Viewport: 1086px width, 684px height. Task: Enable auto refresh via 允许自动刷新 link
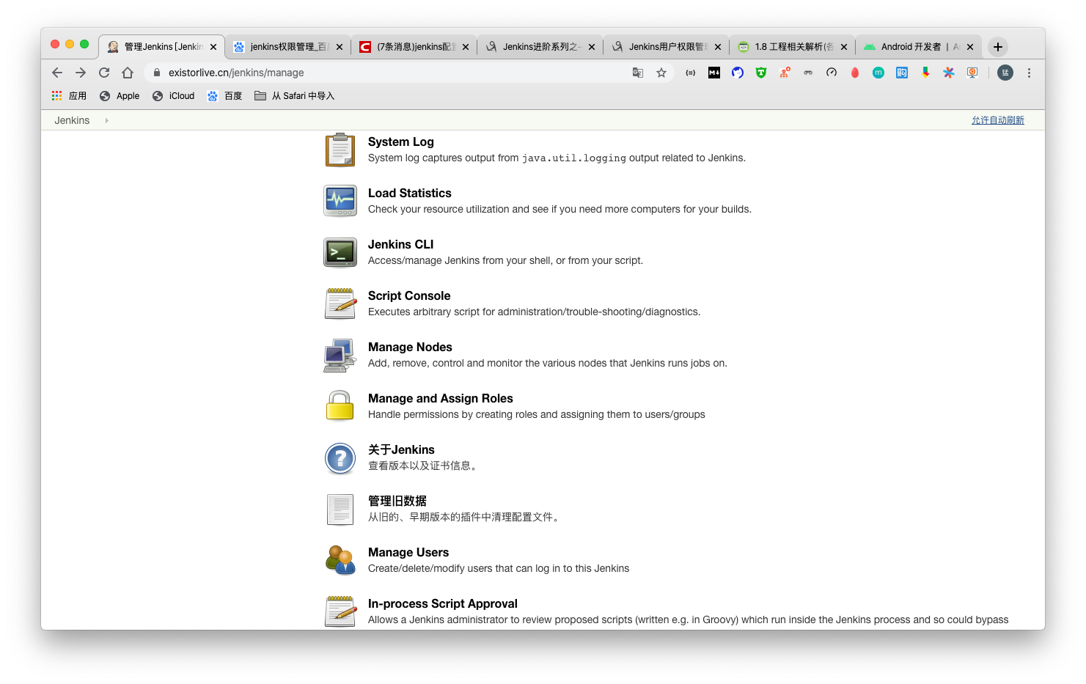click(997, 120)
